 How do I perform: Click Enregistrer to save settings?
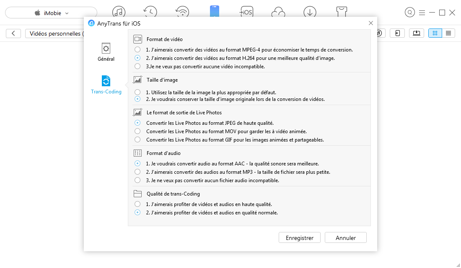click(300, 238)
